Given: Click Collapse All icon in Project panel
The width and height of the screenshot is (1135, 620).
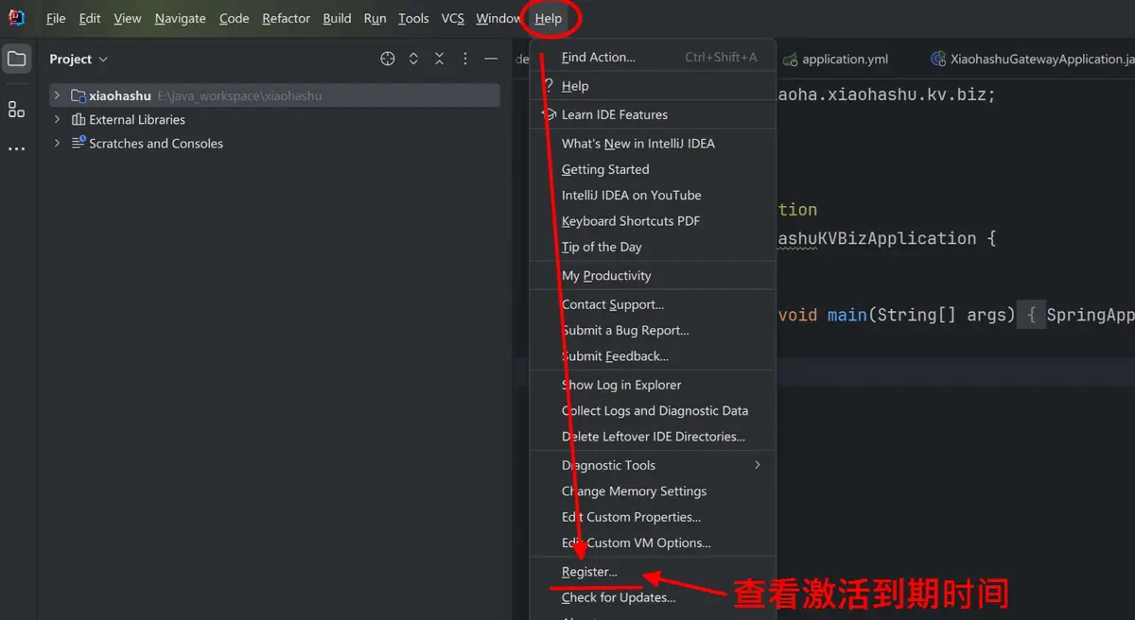Looking at the screenshot, I should pyautogui.click(x=439, y=59).
